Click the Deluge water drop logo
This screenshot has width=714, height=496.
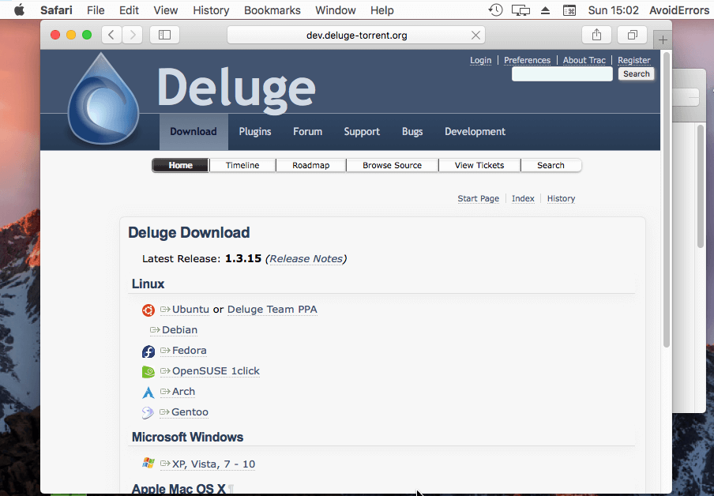pyautogui.click(x=103, y=103)
